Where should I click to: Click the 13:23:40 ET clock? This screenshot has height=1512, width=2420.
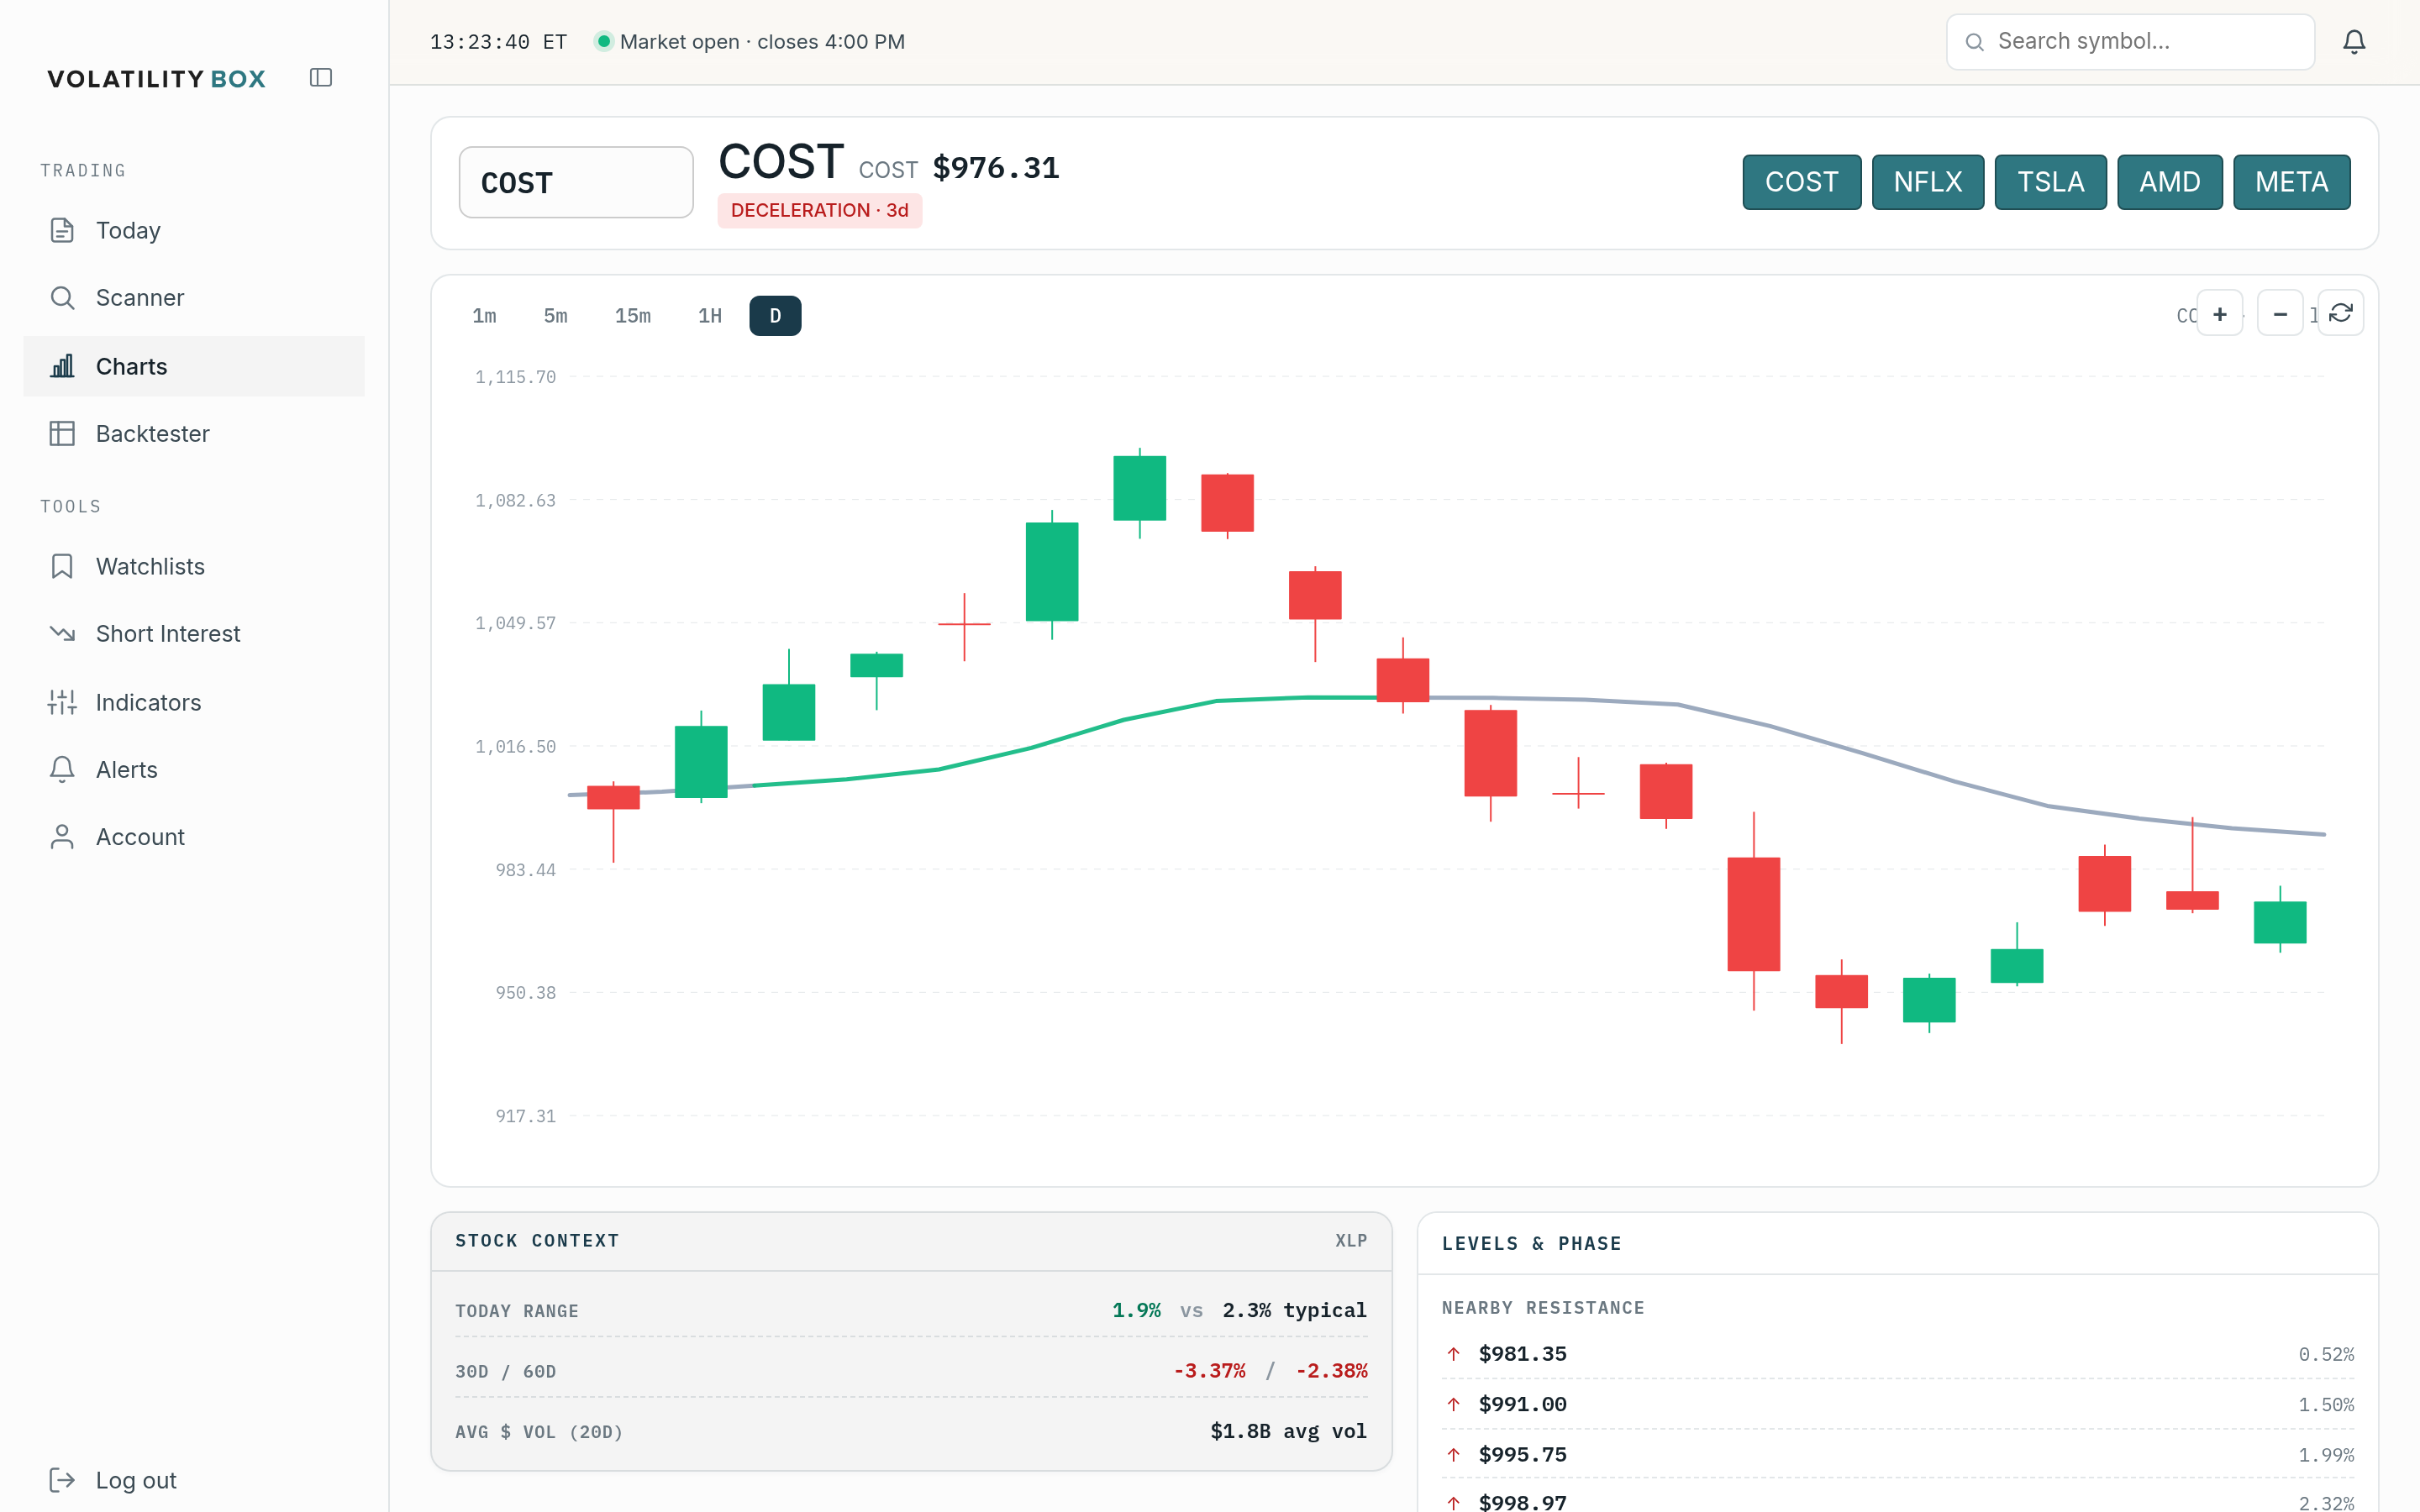[498, 42]
